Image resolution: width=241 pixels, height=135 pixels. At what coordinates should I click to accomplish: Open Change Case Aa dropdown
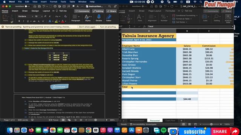(x=58, y=16)
